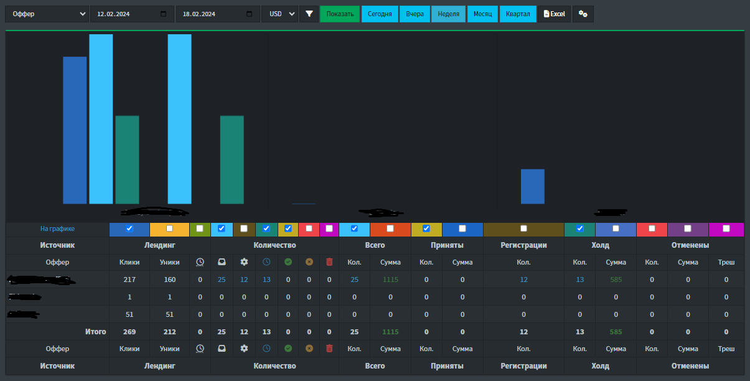750x381 pixels.
Task: Check chart checkbox above Уники column
Action: 169,228
